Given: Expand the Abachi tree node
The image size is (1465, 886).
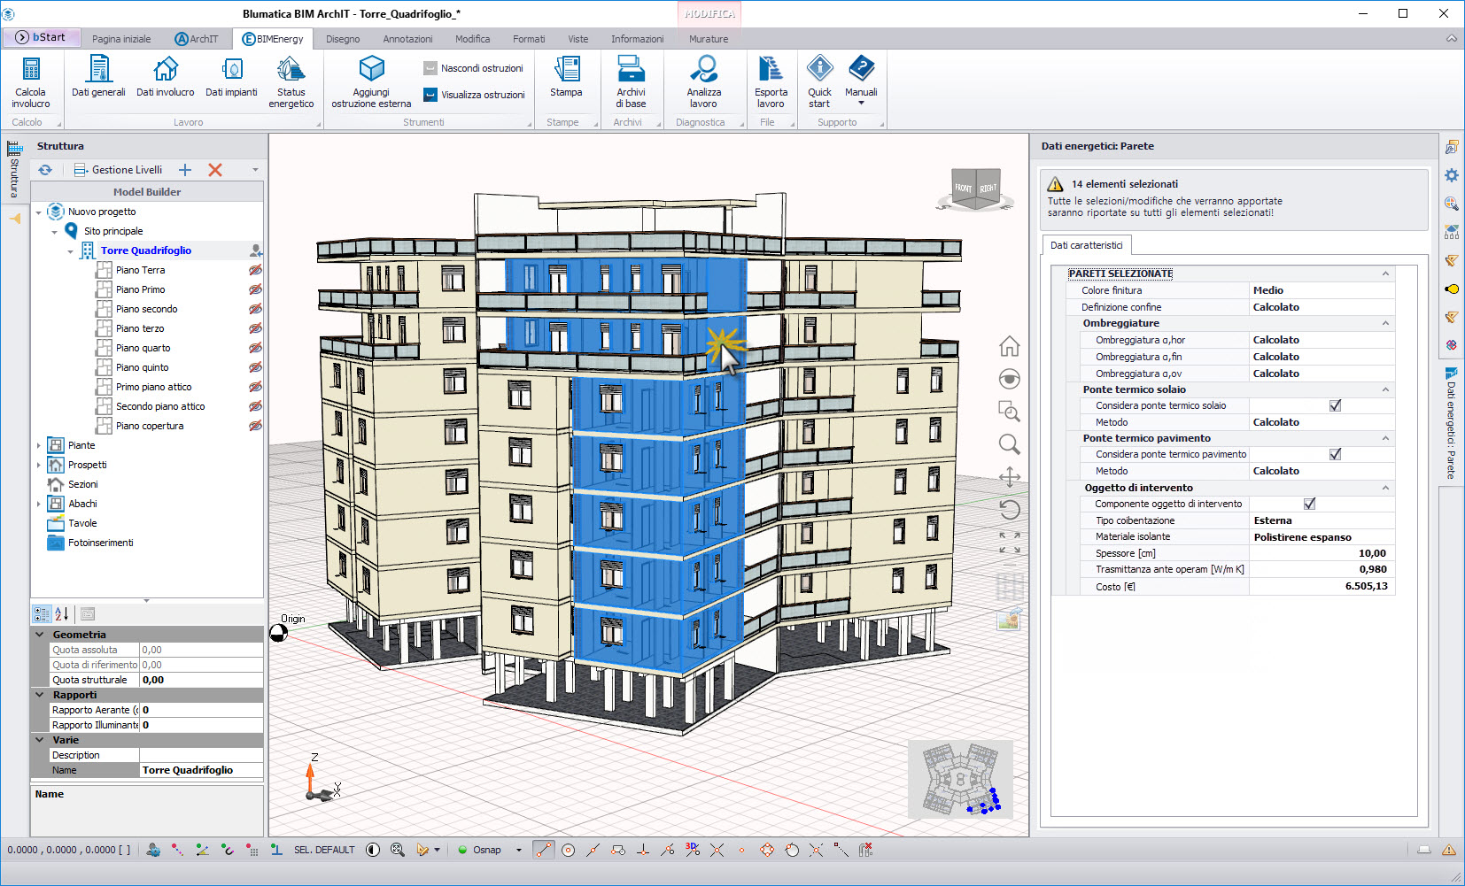Looking at the screenshot, I should tap(38, 504).
